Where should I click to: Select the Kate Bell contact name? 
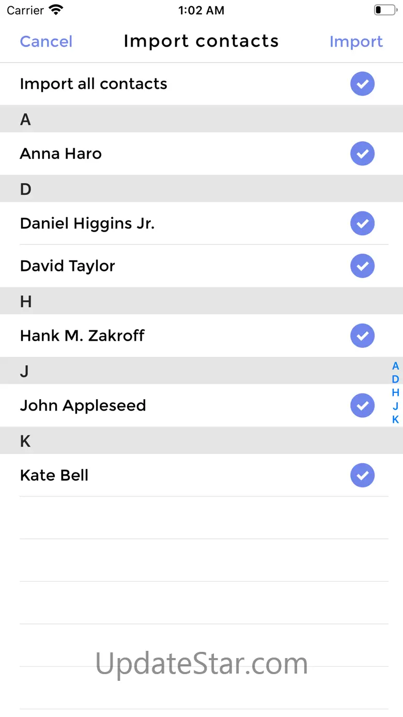(x=54, y=475)
